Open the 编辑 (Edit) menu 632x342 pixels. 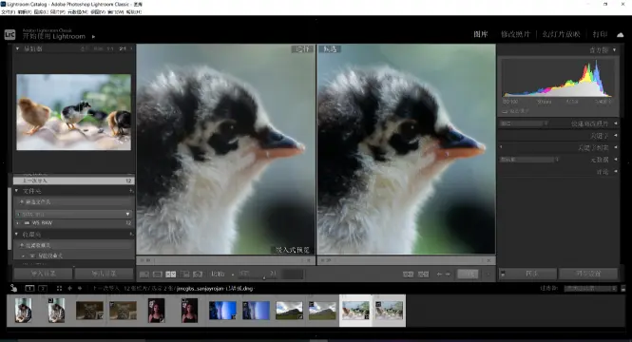pyautogui.click(x=25, y=12)
